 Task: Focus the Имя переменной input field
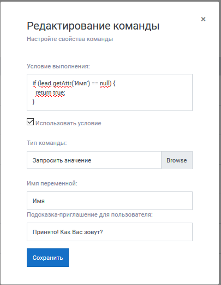click(x=110, y=201)
